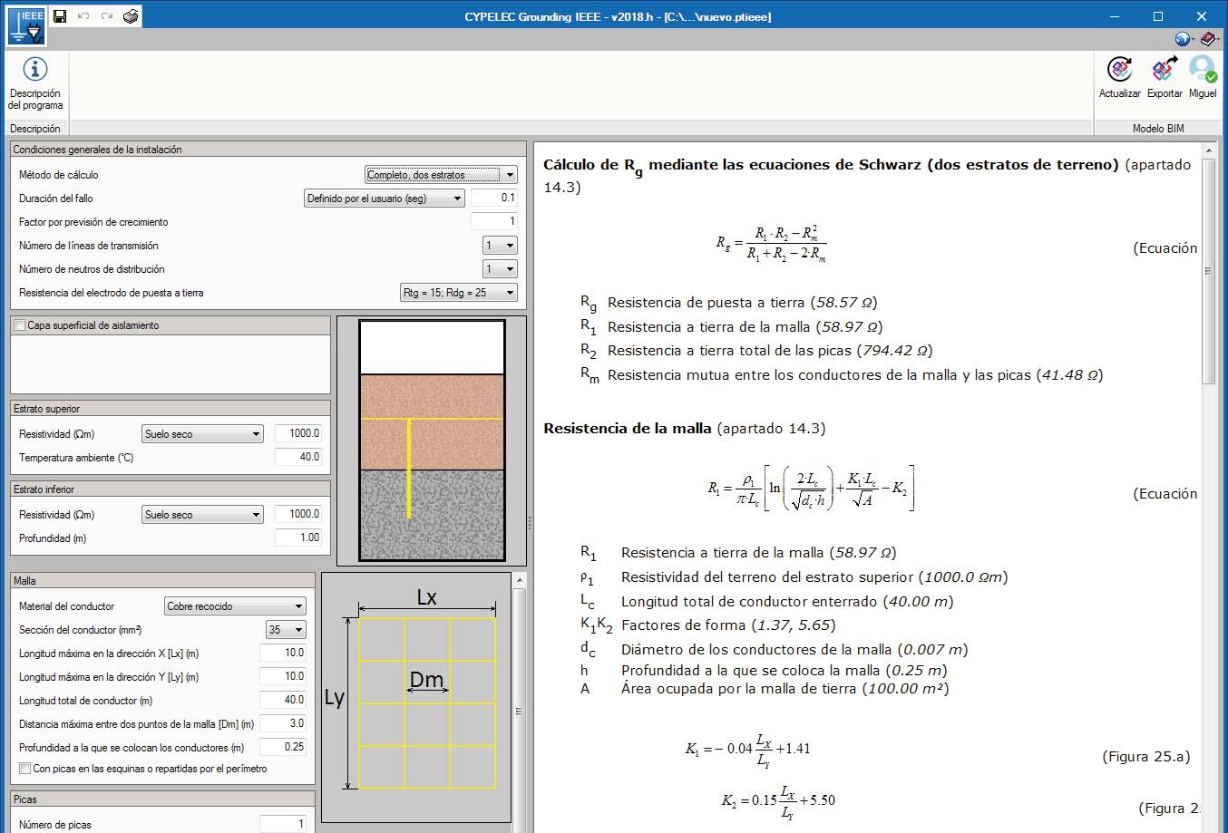Click the soil strata diagram image
This screenshot has height=833, width=1228.
432,441
